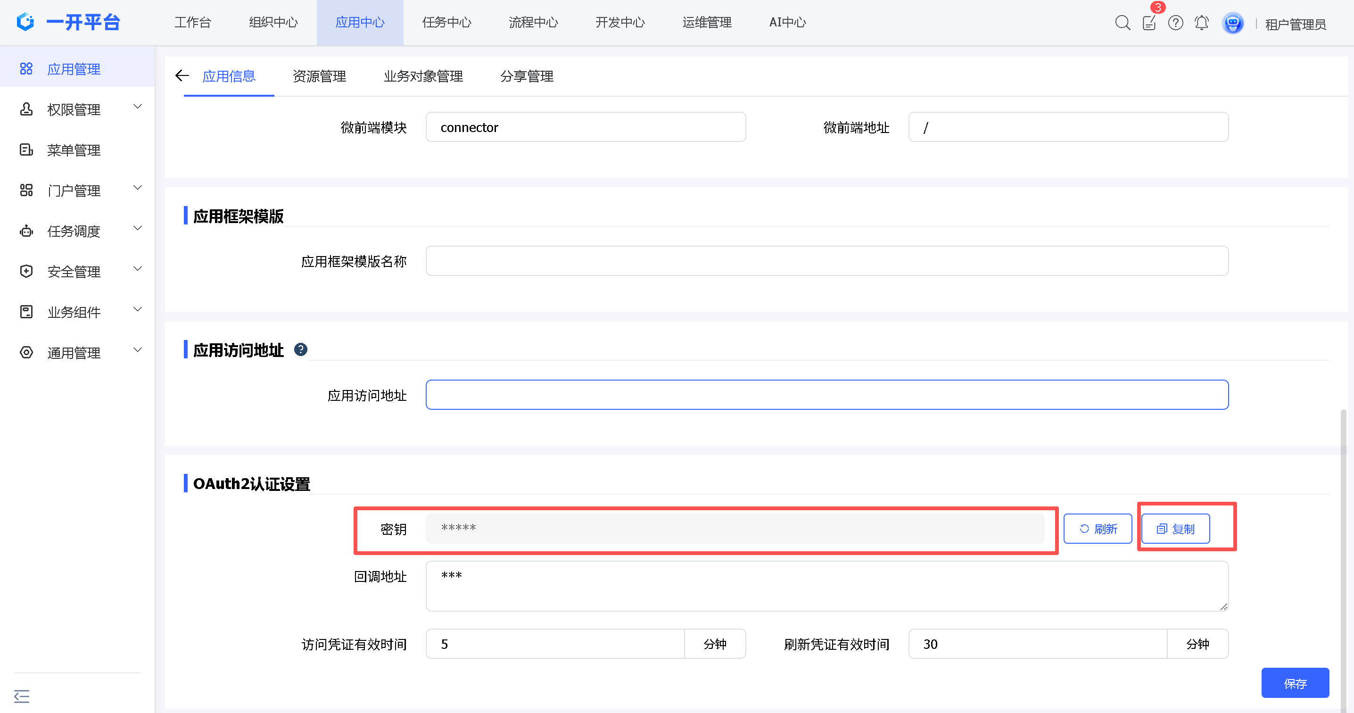Open the notification bell

(1202, 23)
